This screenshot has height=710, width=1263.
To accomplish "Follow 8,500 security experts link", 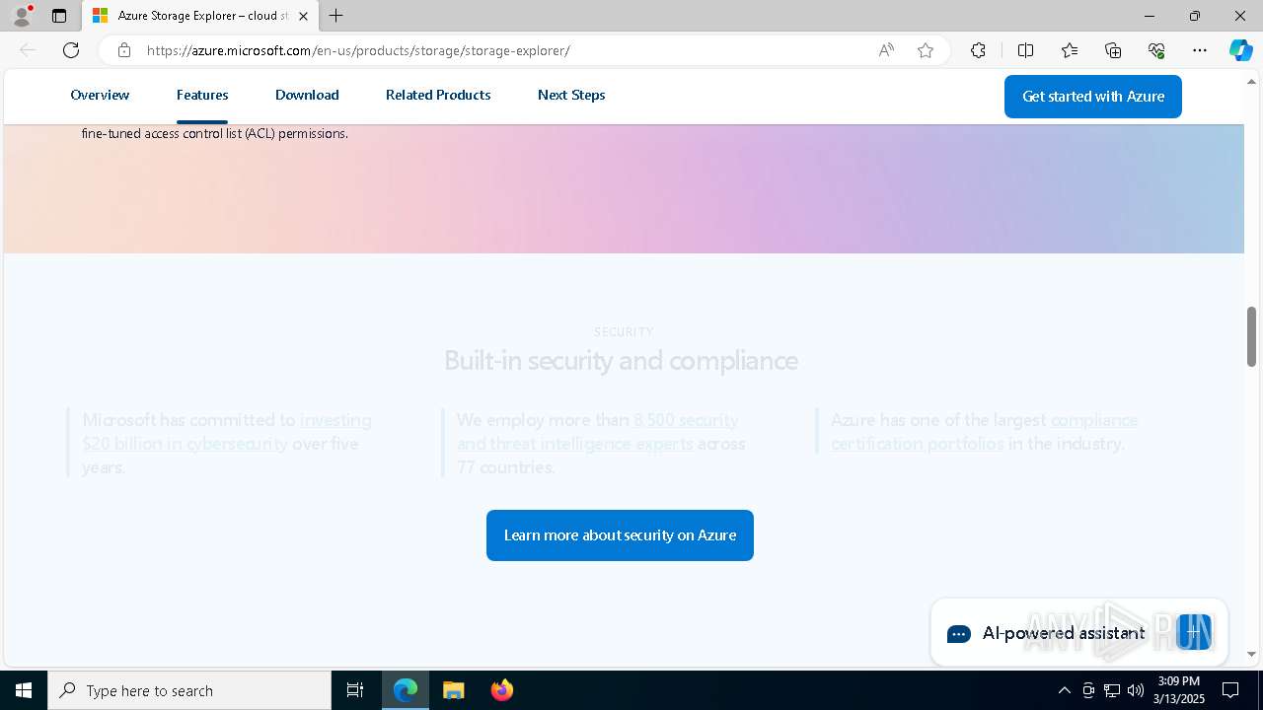I will 598,432.
